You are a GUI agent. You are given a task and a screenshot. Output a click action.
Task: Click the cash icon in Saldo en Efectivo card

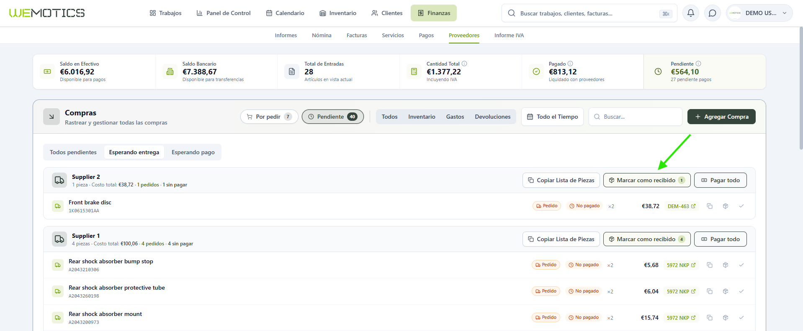47,71
